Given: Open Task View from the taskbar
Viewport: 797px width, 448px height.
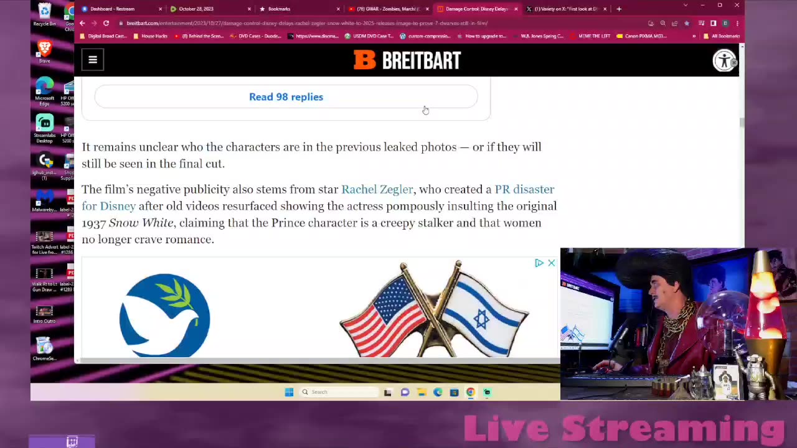Looking at the screenshot, I should [388, 392].
